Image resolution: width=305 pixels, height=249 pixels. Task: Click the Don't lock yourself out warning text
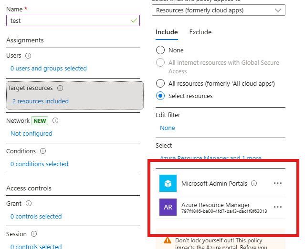click(x=221, y=244)
